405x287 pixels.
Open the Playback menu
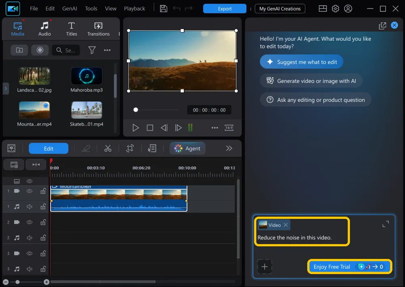pyautogui.click(x=134, y=8)
